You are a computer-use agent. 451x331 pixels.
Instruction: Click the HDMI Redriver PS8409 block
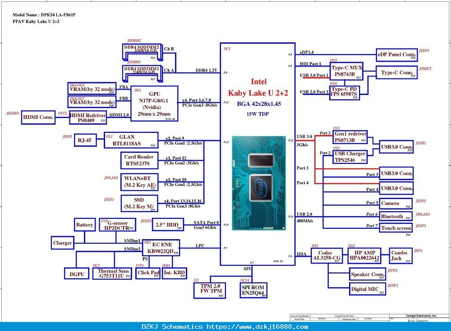click(88, 118)
